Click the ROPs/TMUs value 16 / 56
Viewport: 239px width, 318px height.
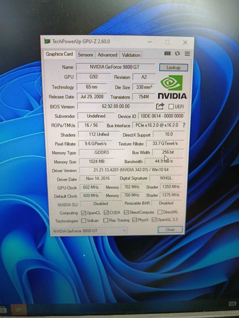click(x=91, y=125)
